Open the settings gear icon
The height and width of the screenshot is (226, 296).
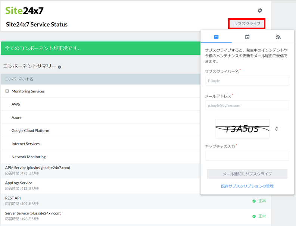(x=260, y=11)
